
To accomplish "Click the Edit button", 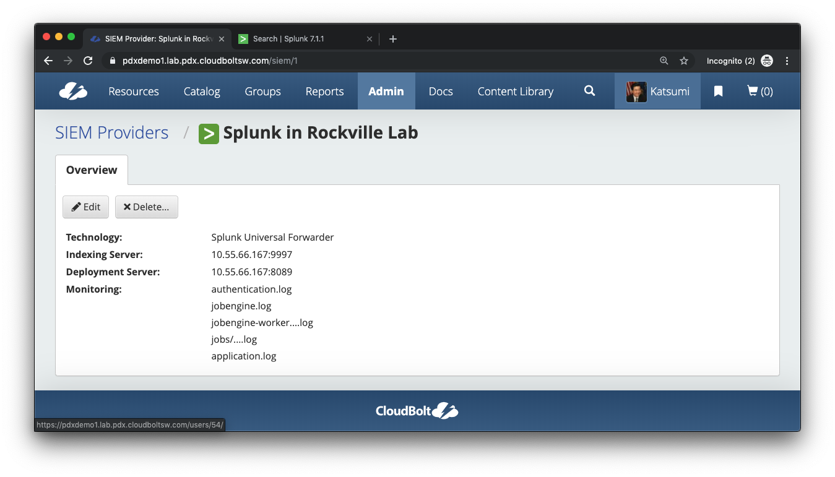I will pyautogui.click(x=85, y=207).
